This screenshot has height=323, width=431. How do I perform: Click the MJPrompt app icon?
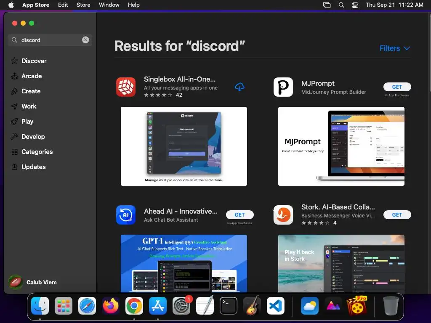283,87
